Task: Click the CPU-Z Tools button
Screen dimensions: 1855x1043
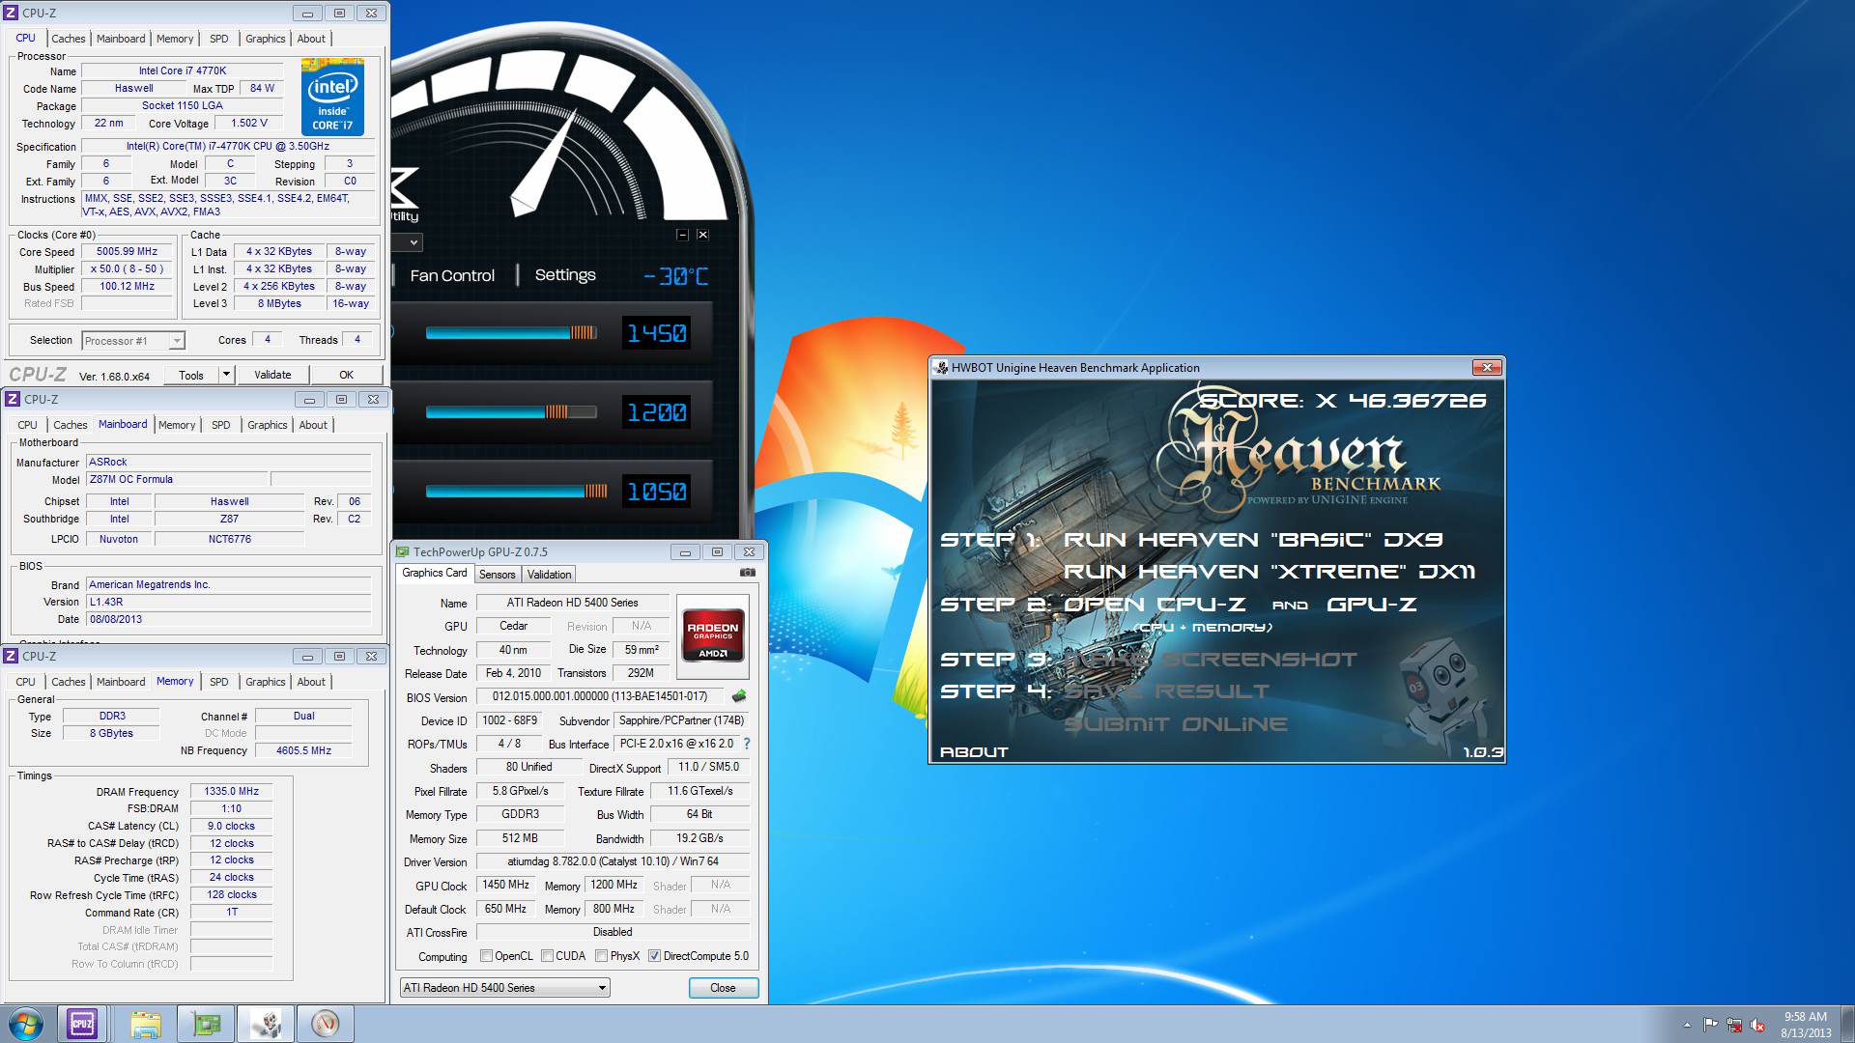Action: pyautogui.click(x=191, y=375)
